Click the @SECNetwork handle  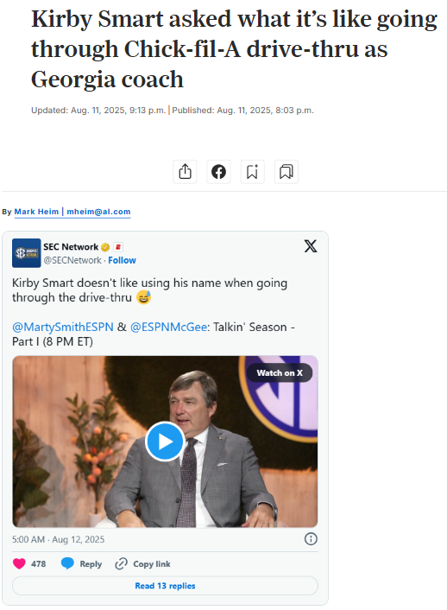pyautogui.click(x=72, y=260)
